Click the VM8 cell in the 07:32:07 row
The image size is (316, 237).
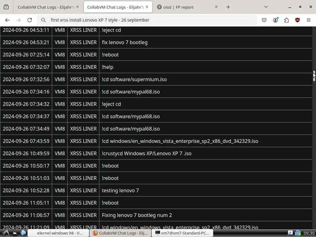click(x=60, y=67)
